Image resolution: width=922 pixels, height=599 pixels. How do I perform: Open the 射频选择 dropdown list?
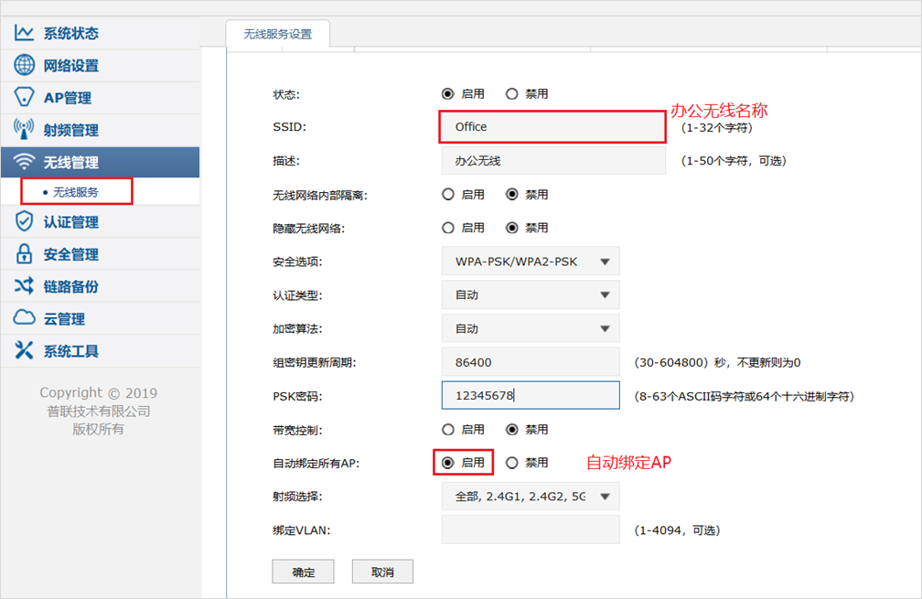click(531, 497)
